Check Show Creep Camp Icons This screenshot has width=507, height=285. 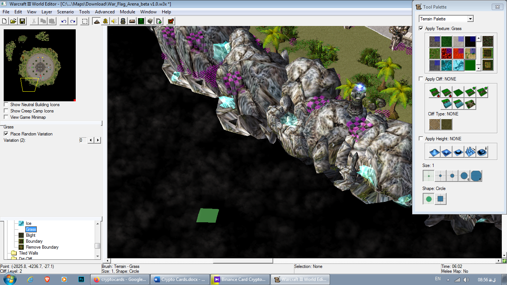tap(6, 111)
